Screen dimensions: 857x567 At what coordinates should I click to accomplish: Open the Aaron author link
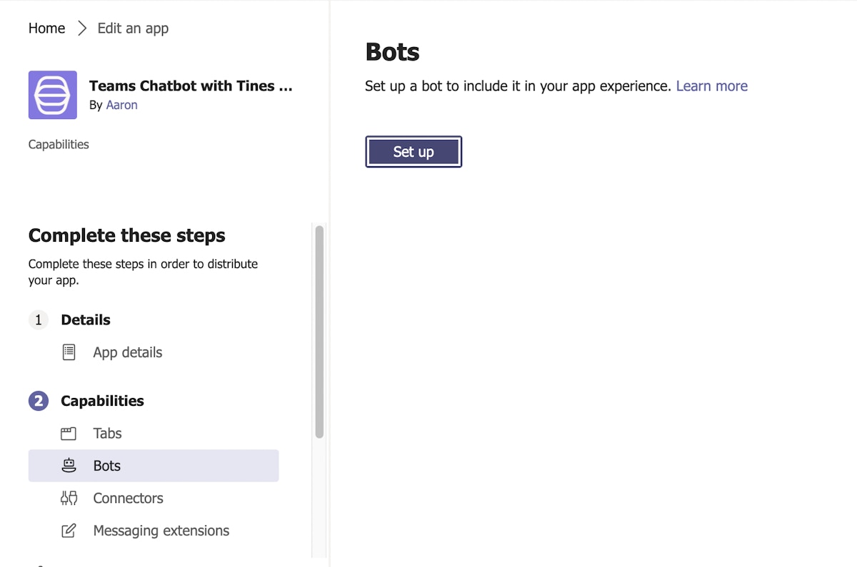(x=121, y=105)
